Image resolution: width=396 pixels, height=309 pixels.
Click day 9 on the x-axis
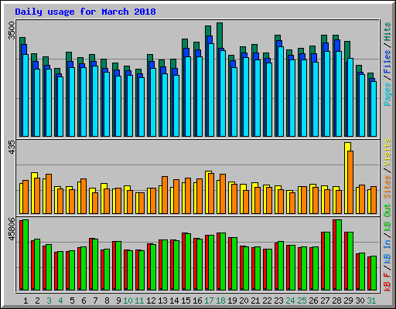pyautogui.click(x=118, y=301)
